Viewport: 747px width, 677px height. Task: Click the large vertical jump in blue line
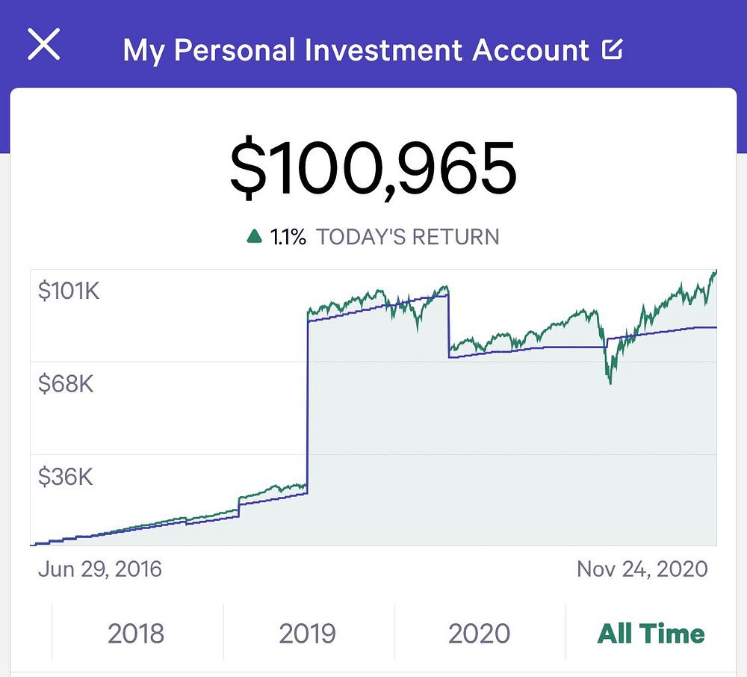coord(308,404)
